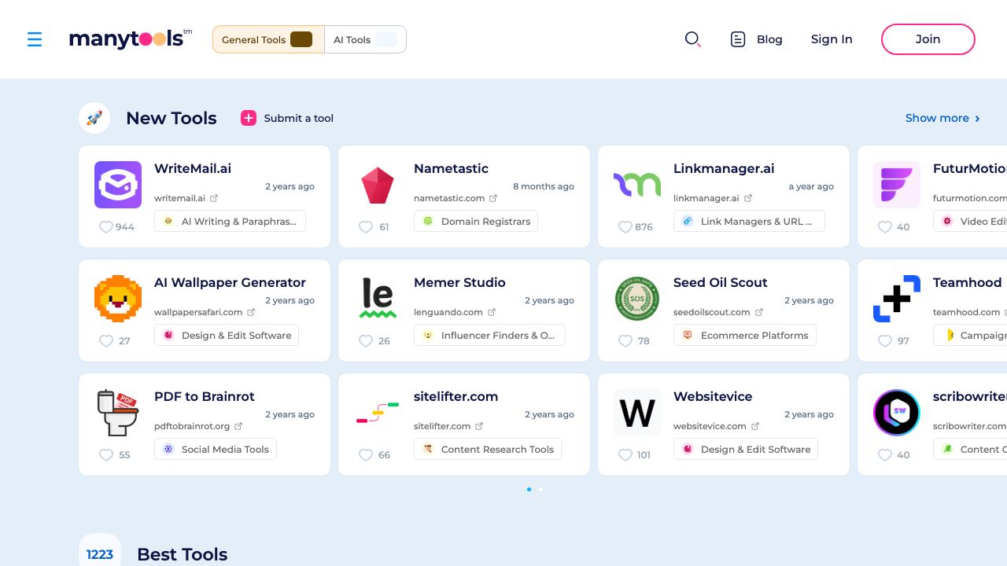Click the Blog document icon
Viewport: 1007px width, 566px height.
(x=738, y=39)
